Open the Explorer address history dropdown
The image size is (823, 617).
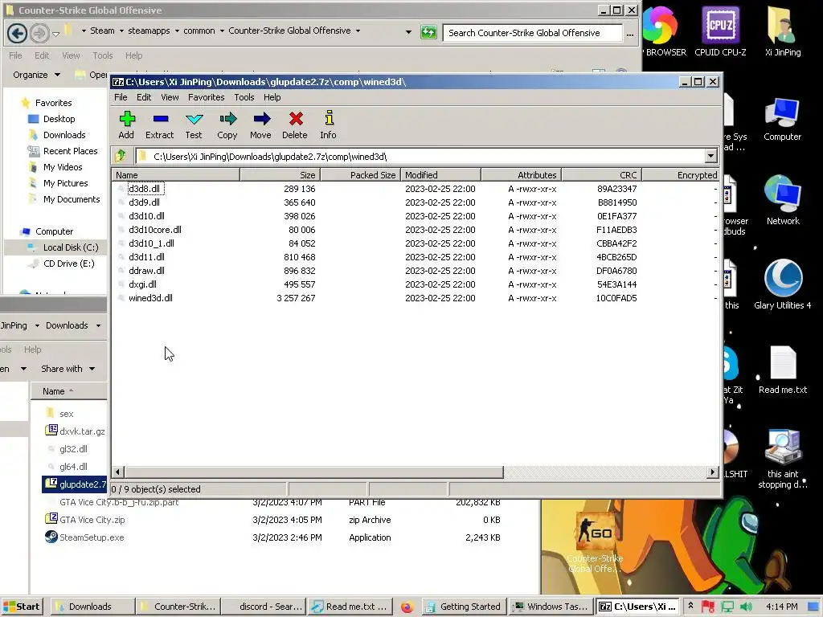point(408,32)
